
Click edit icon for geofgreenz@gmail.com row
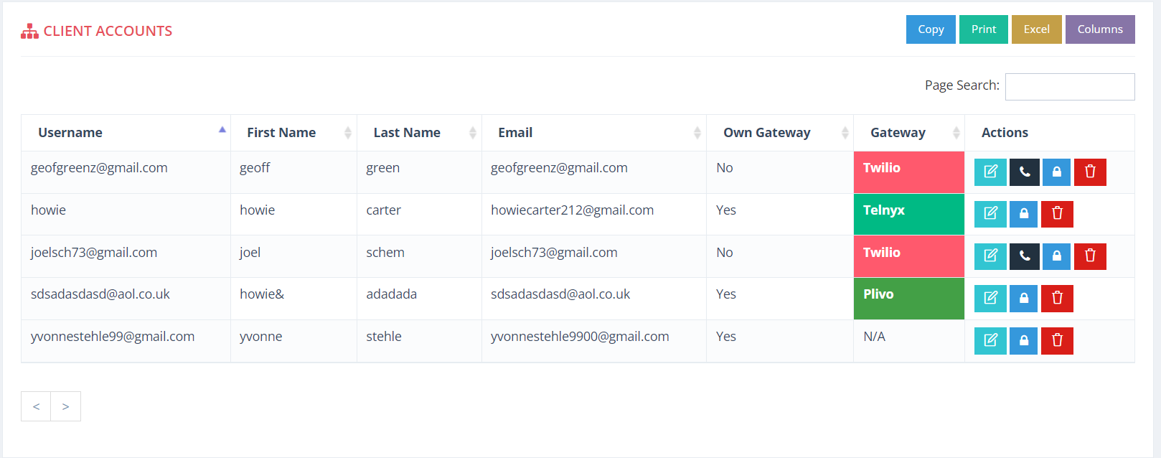click(x=990, y=172)
